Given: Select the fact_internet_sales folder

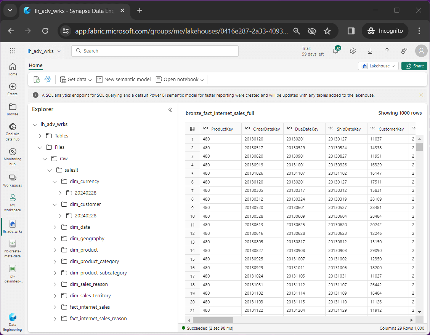Looking at the screenshot, I should [x=90, y=307].
